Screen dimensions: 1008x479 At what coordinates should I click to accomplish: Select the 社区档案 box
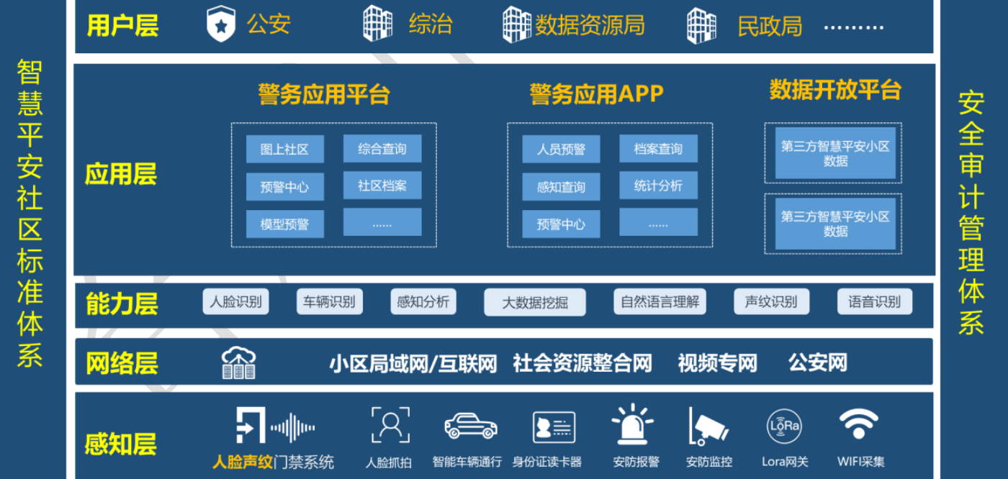point(382,186)
